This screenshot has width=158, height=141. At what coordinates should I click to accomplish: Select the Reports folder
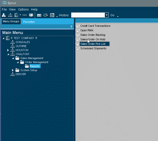coord(35,66)
